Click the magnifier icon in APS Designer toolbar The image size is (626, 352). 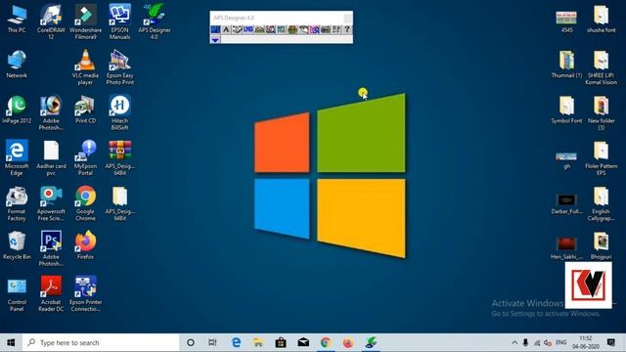tap(271, 29)
